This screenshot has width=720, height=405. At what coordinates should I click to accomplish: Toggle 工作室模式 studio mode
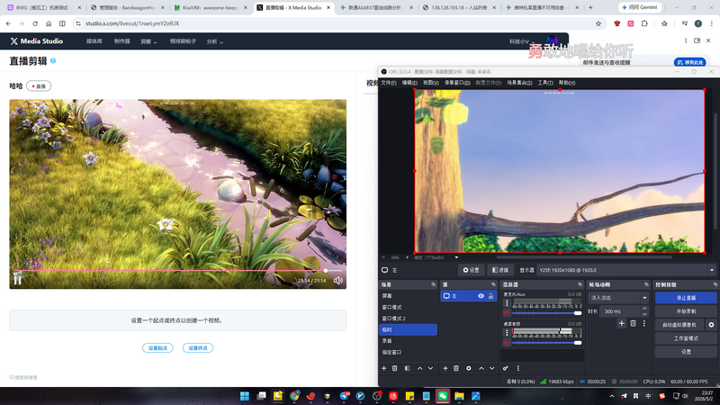click(686, 338)
